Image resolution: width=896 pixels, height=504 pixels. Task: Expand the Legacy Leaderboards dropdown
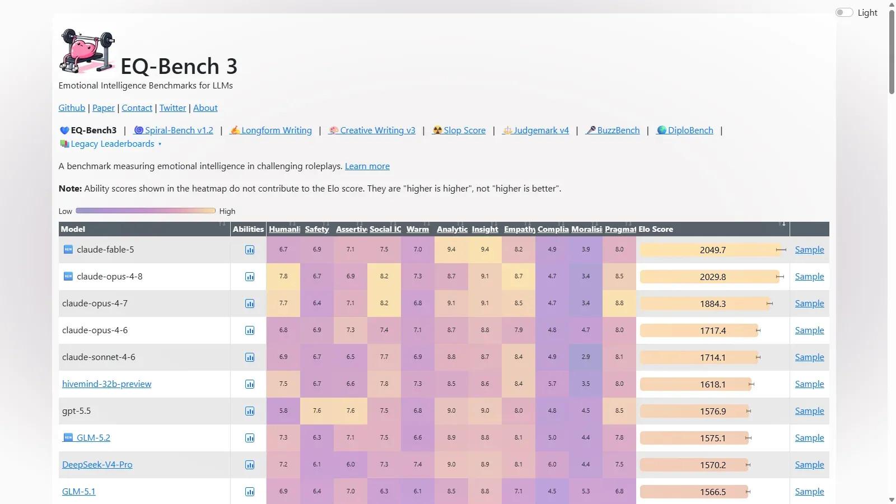(x=111, y=144)
